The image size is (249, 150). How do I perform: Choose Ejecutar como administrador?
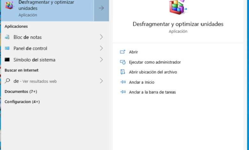[155, 62]
